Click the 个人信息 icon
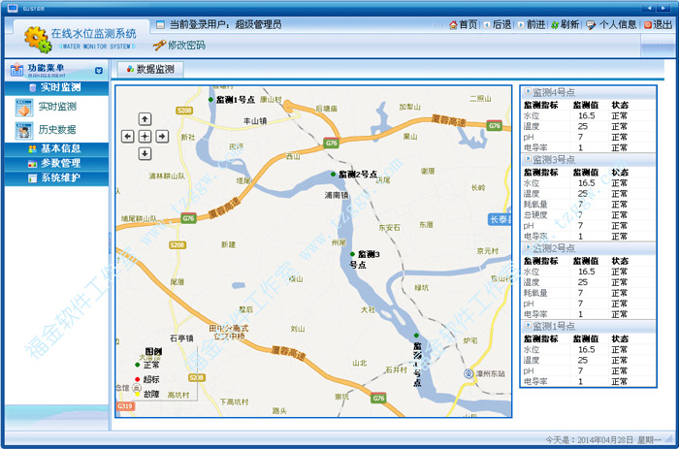Viewport: 679px width, 449px height. pos(591,25)
